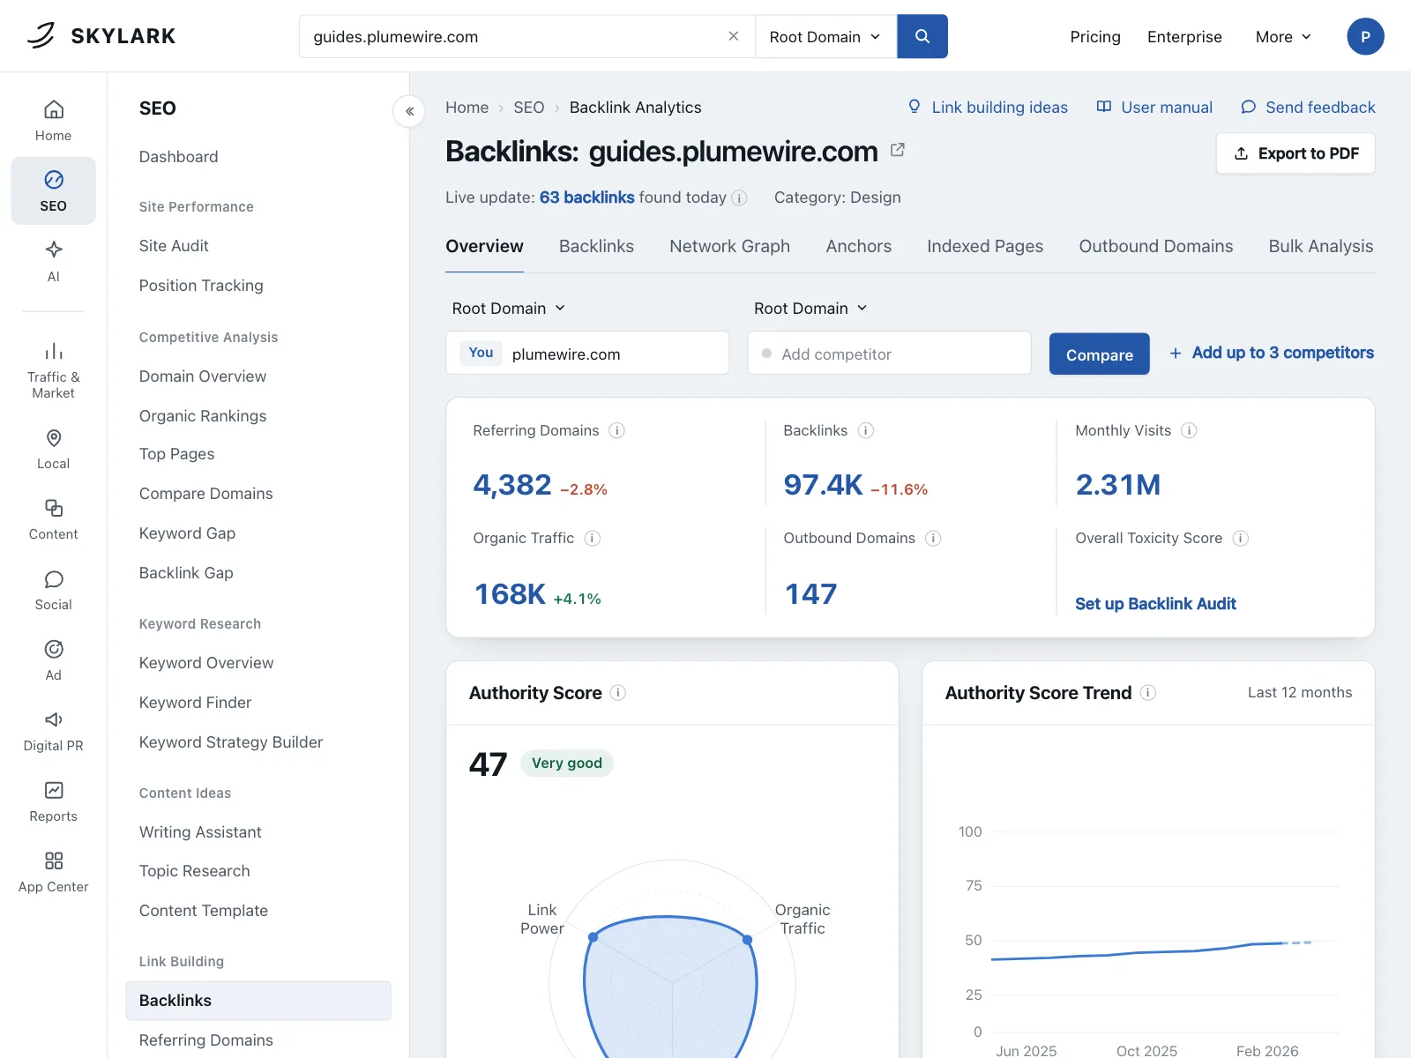Switch to the Bulk Analysis tab
Image resolution: width=1411 pixels, height=1058 pixels.
pos(1321,246)
